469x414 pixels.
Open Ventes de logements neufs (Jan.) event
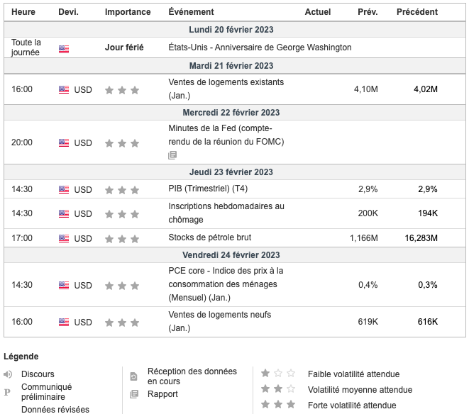click(x=219, y=321)
